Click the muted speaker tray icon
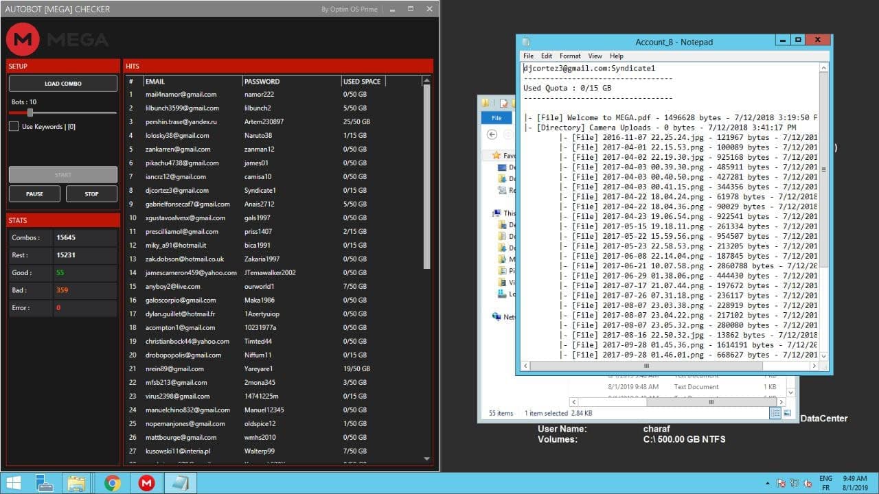 [808, 483]
